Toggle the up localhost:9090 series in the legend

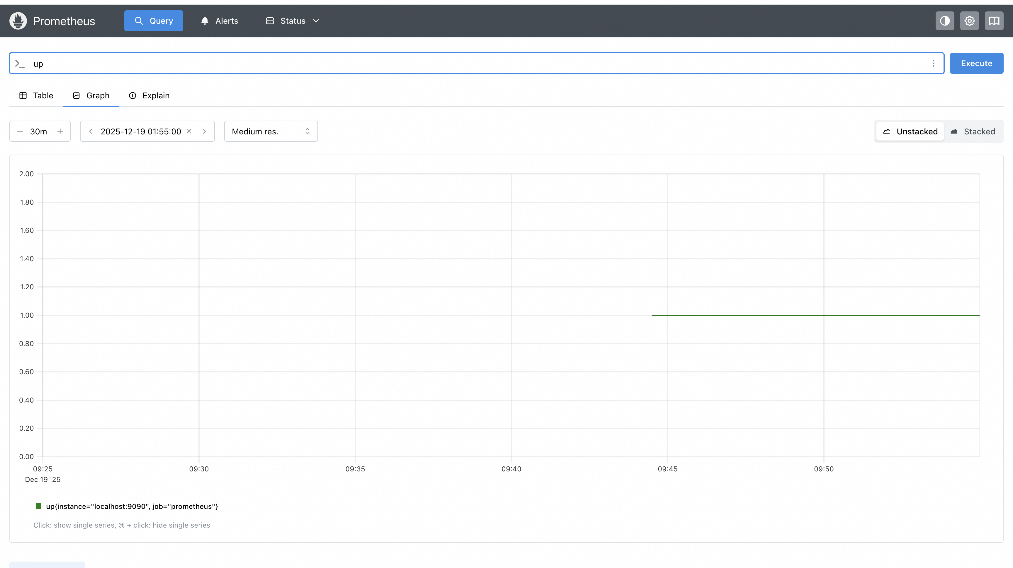coord(132,506)
